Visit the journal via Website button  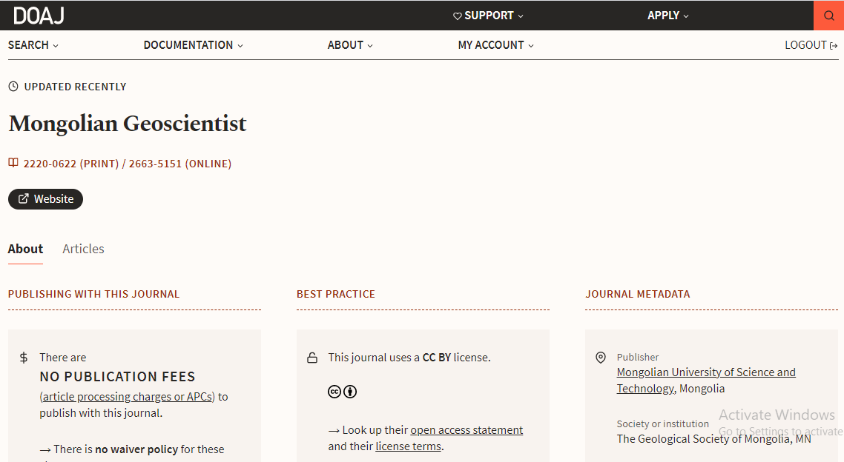point(46,198)
